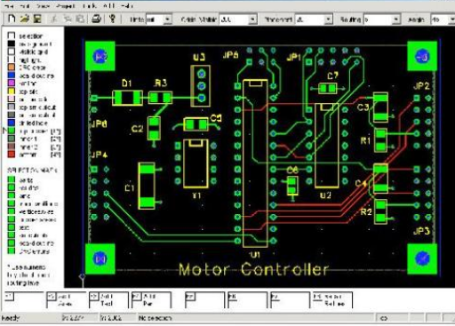Select capacitor C6 footprint
This screenshot has width=455, height=326.
click(292, 186)
